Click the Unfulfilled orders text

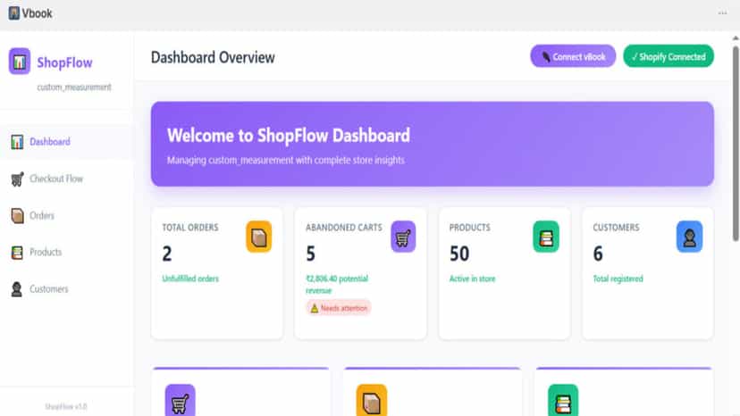190,279
